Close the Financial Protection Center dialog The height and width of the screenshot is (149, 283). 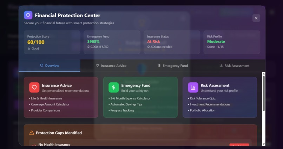pyautogui.click(x=256, y=18)
